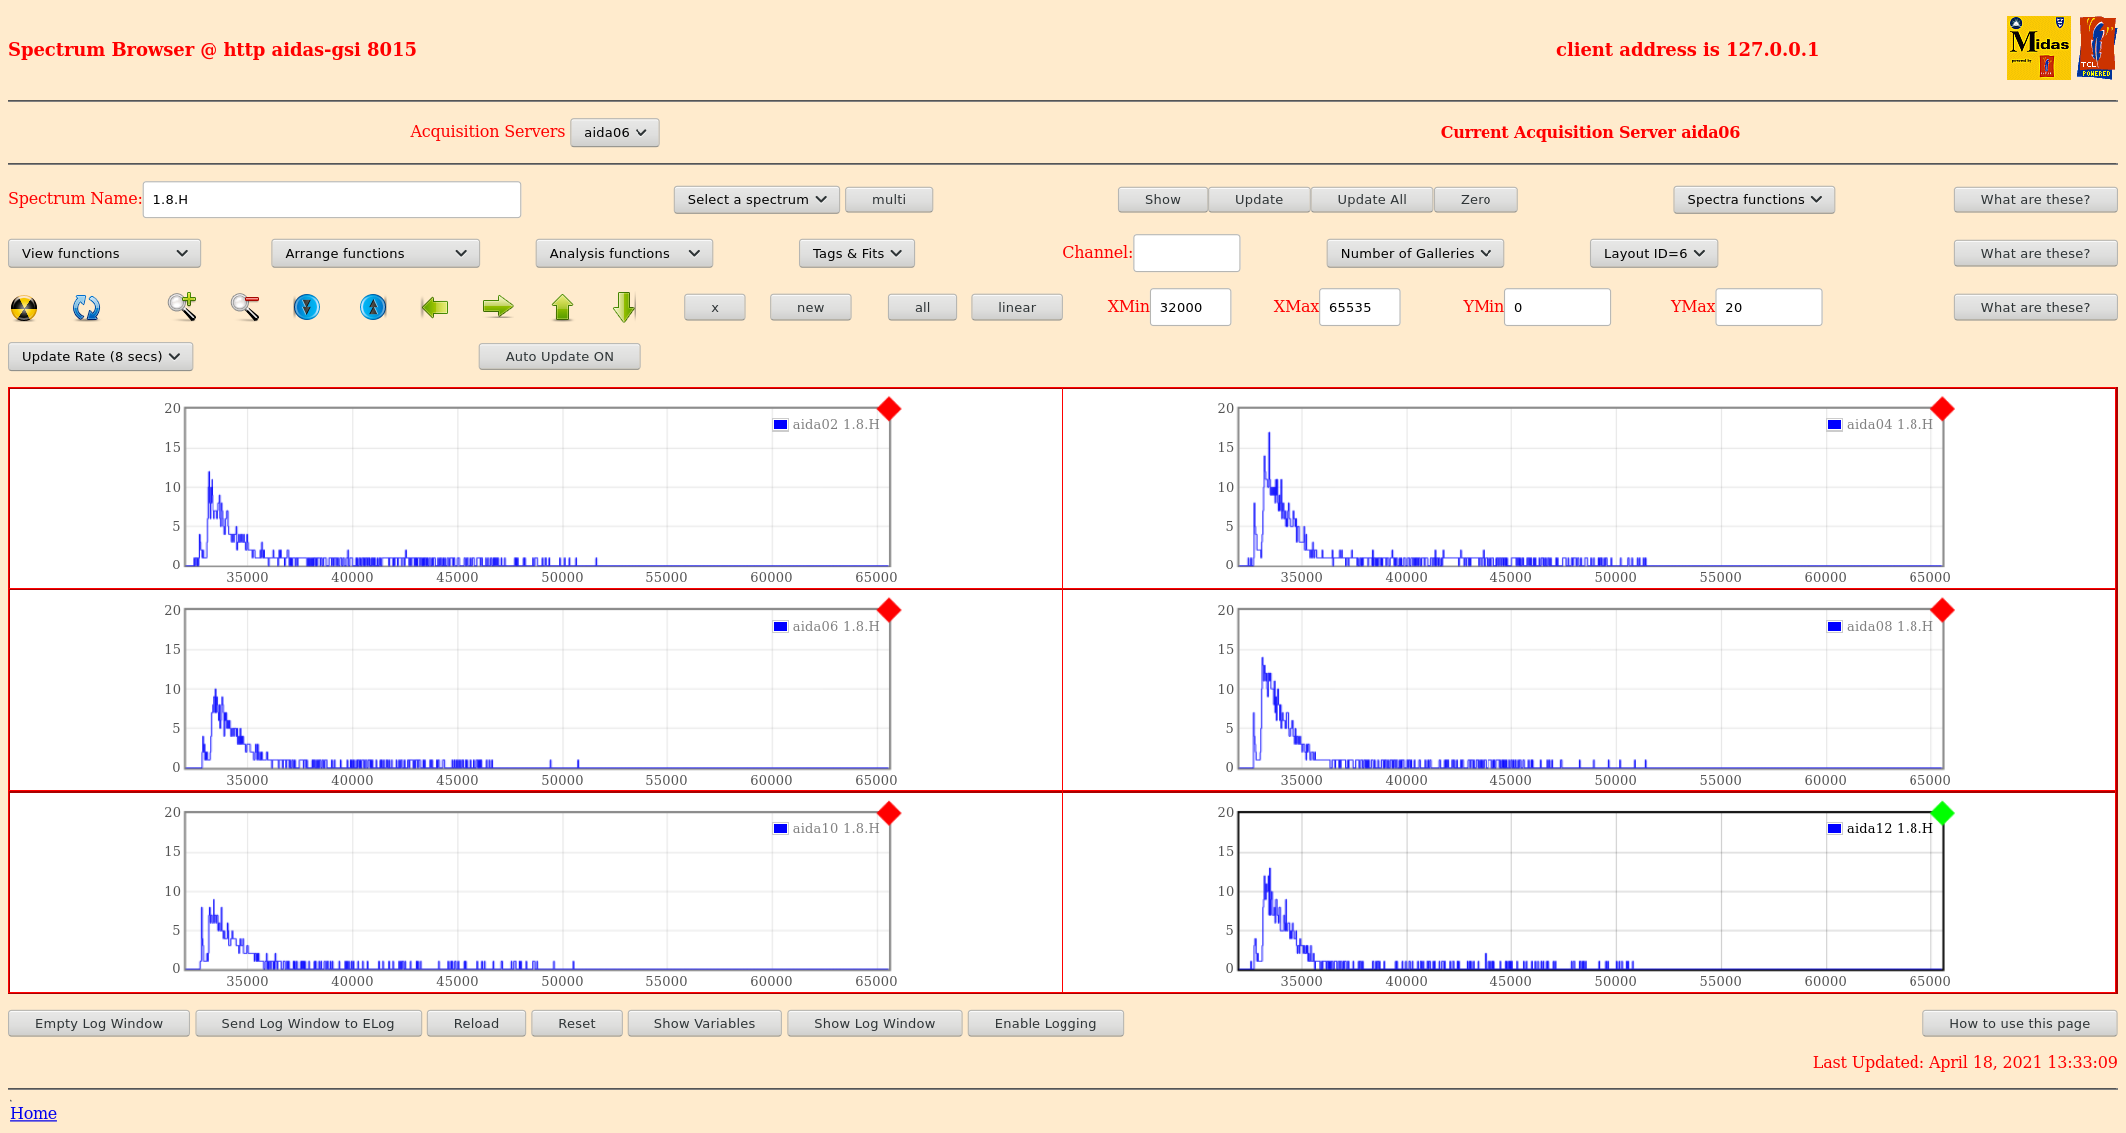Toggle the red diamond on aida02 plot

point(889,409)
